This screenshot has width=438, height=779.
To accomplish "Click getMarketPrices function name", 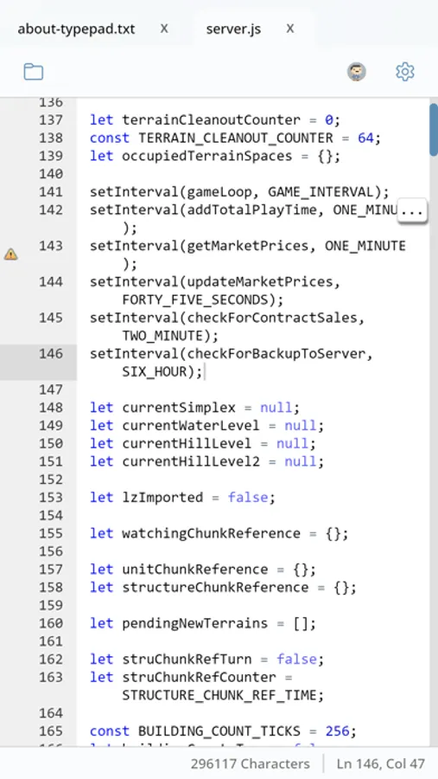I will pyautogui.click(x=248, y=246).
